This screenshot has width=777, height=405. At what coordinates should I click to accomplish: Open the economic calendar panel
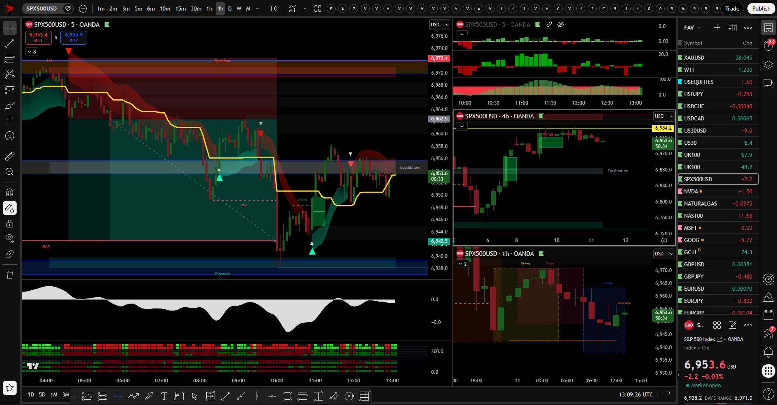point(768,315)
